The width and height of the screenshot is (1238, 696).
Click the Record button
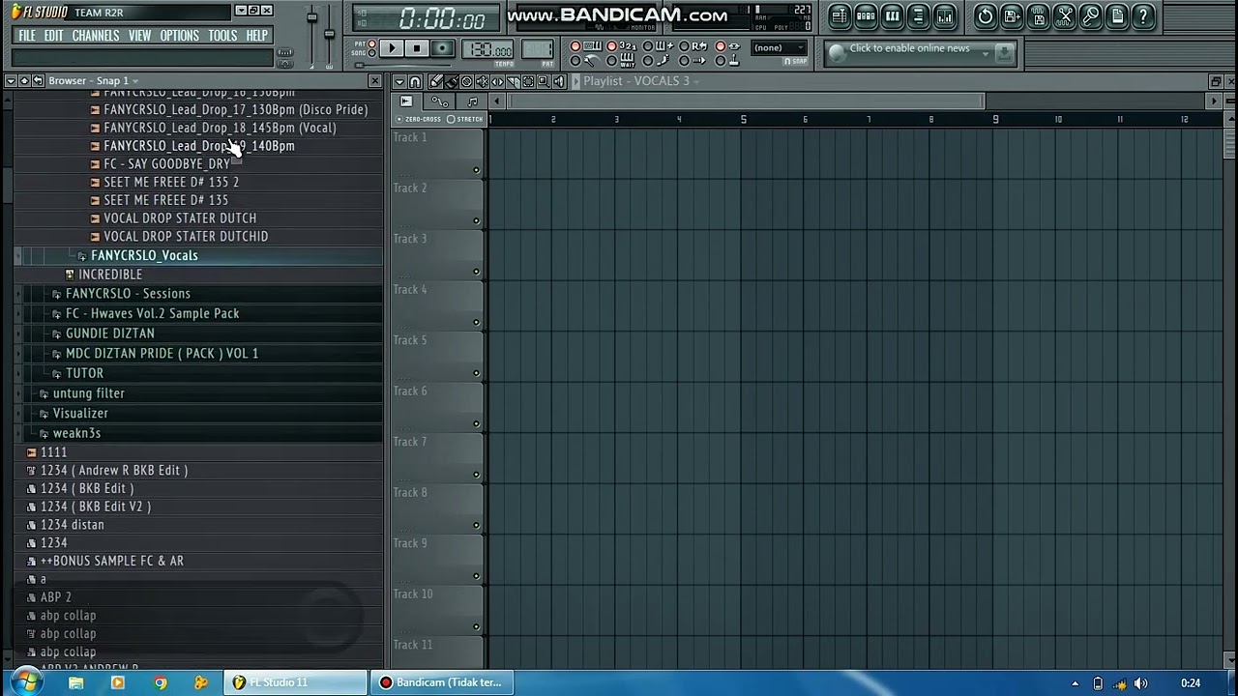point(442,48)
